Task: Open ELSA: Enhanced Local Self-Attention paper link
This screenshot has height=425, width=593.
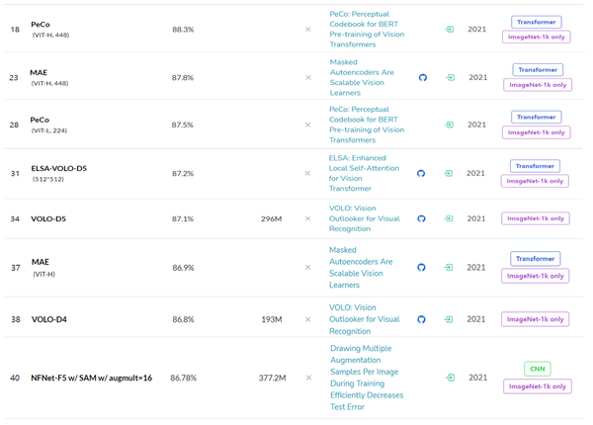Action: tap(367, 173)
